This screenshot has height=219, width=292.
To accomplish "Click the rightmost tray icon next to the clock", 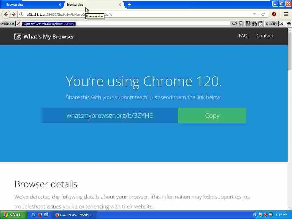I will coord(271,215).
